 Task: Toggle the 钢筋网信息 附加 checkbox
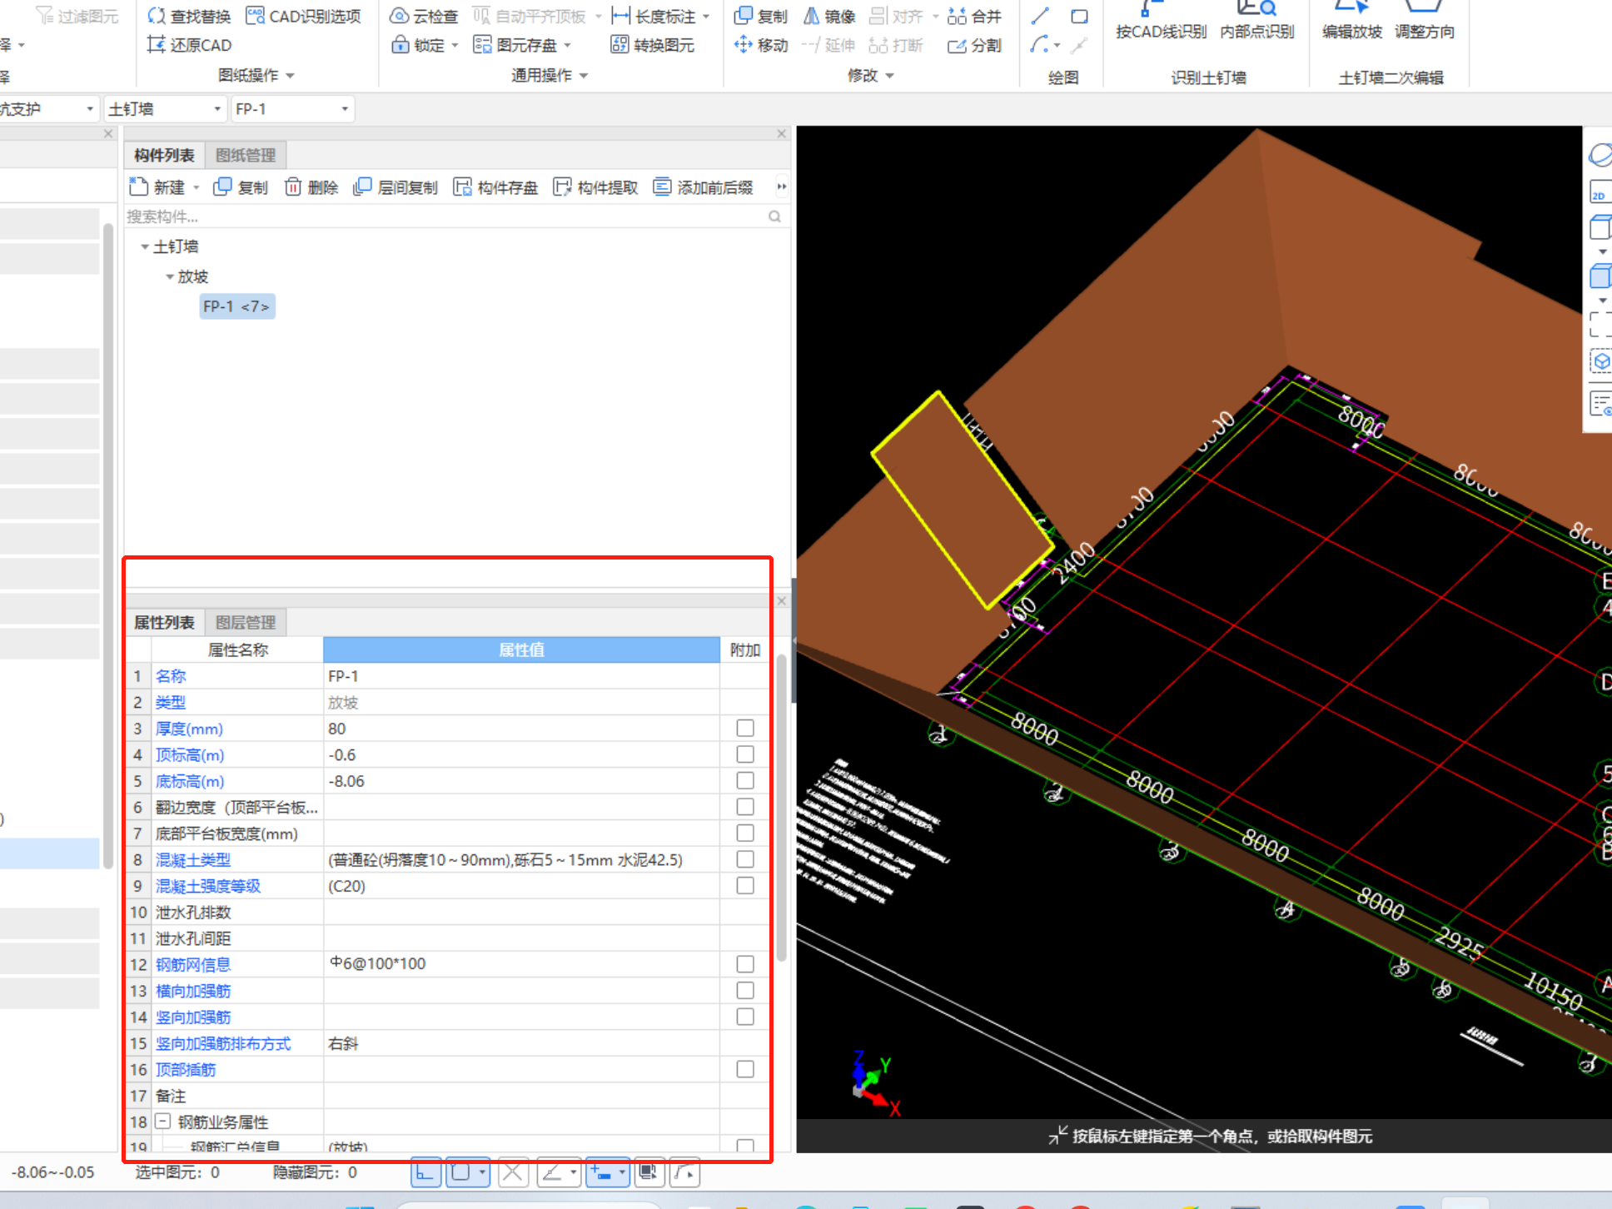[745, 964]
